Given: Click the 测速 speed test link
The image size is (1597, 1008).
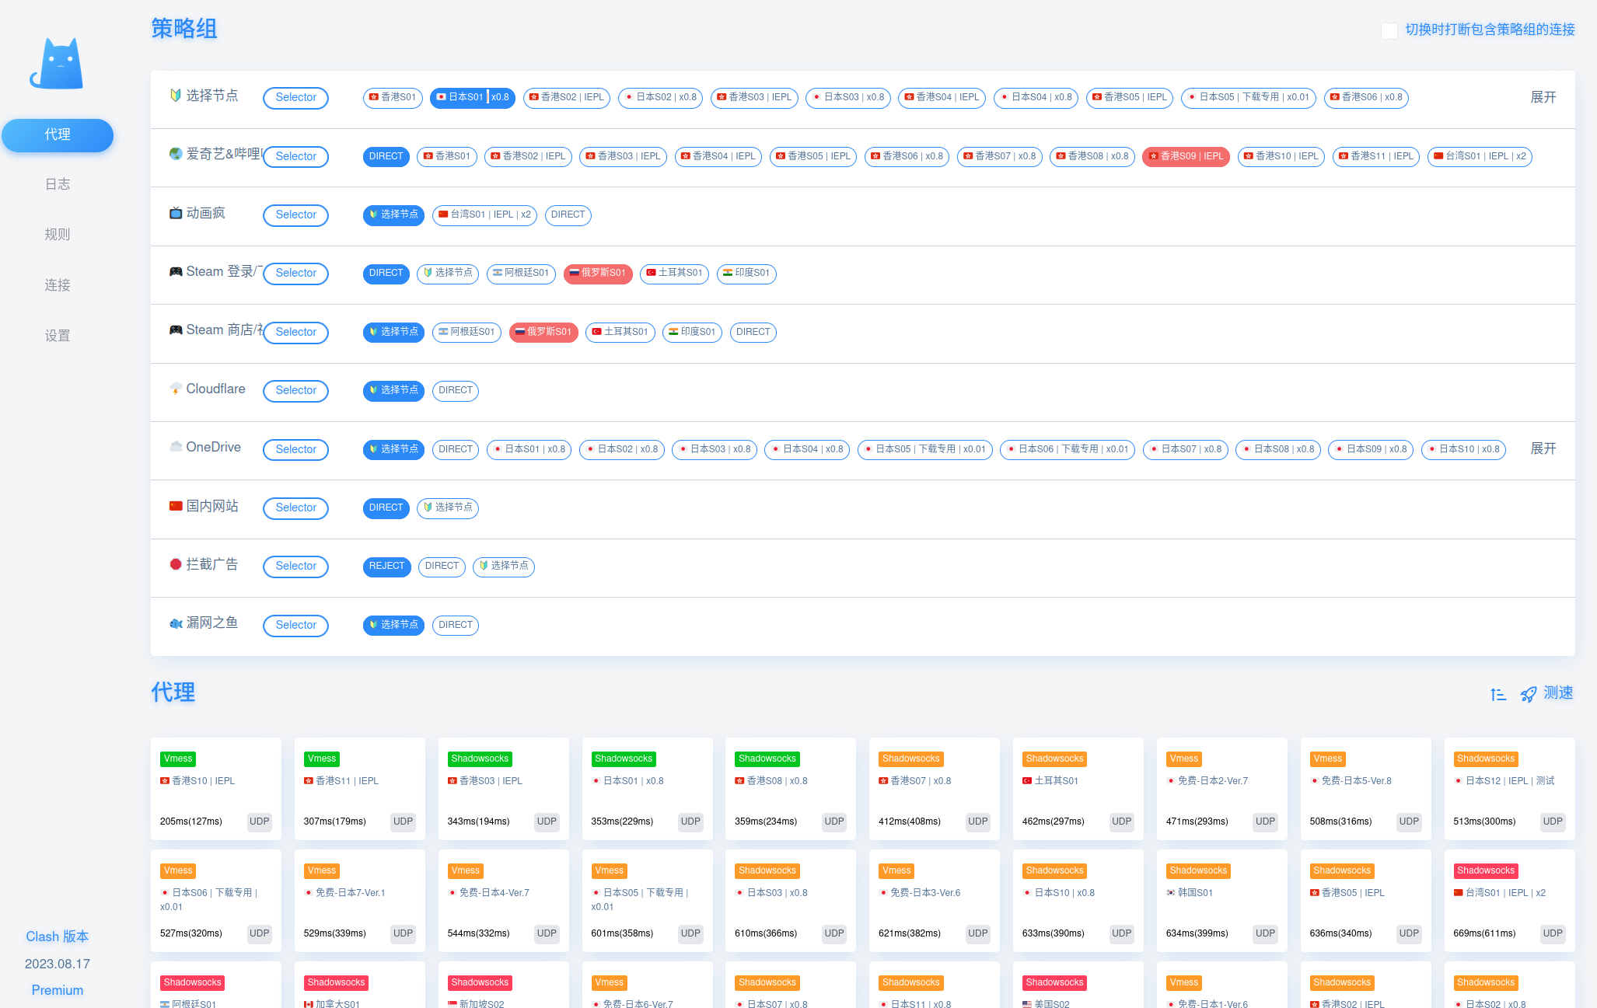Looking at the screenshot, I should pos(1558,693).
